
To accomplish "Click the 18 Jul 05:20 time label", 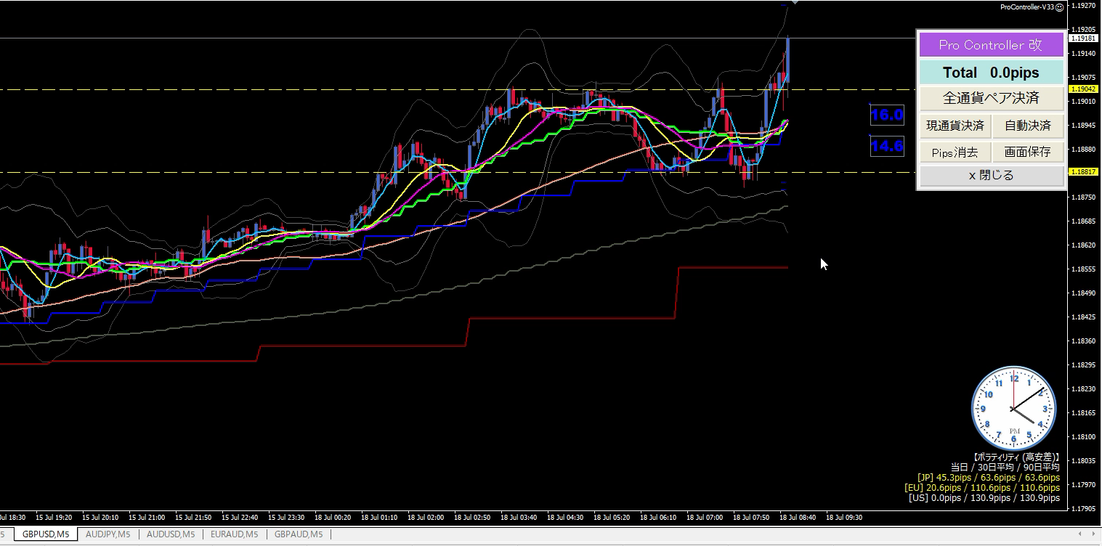I will [612, 518].
